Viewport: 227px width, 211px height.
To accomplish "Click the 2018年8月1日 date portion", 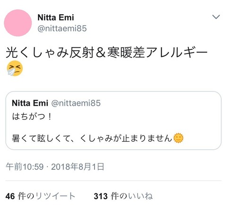I will coord(78,167).
